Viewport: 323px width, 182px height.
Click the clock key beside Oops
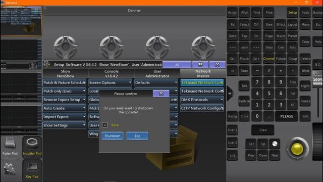[232, 71]
